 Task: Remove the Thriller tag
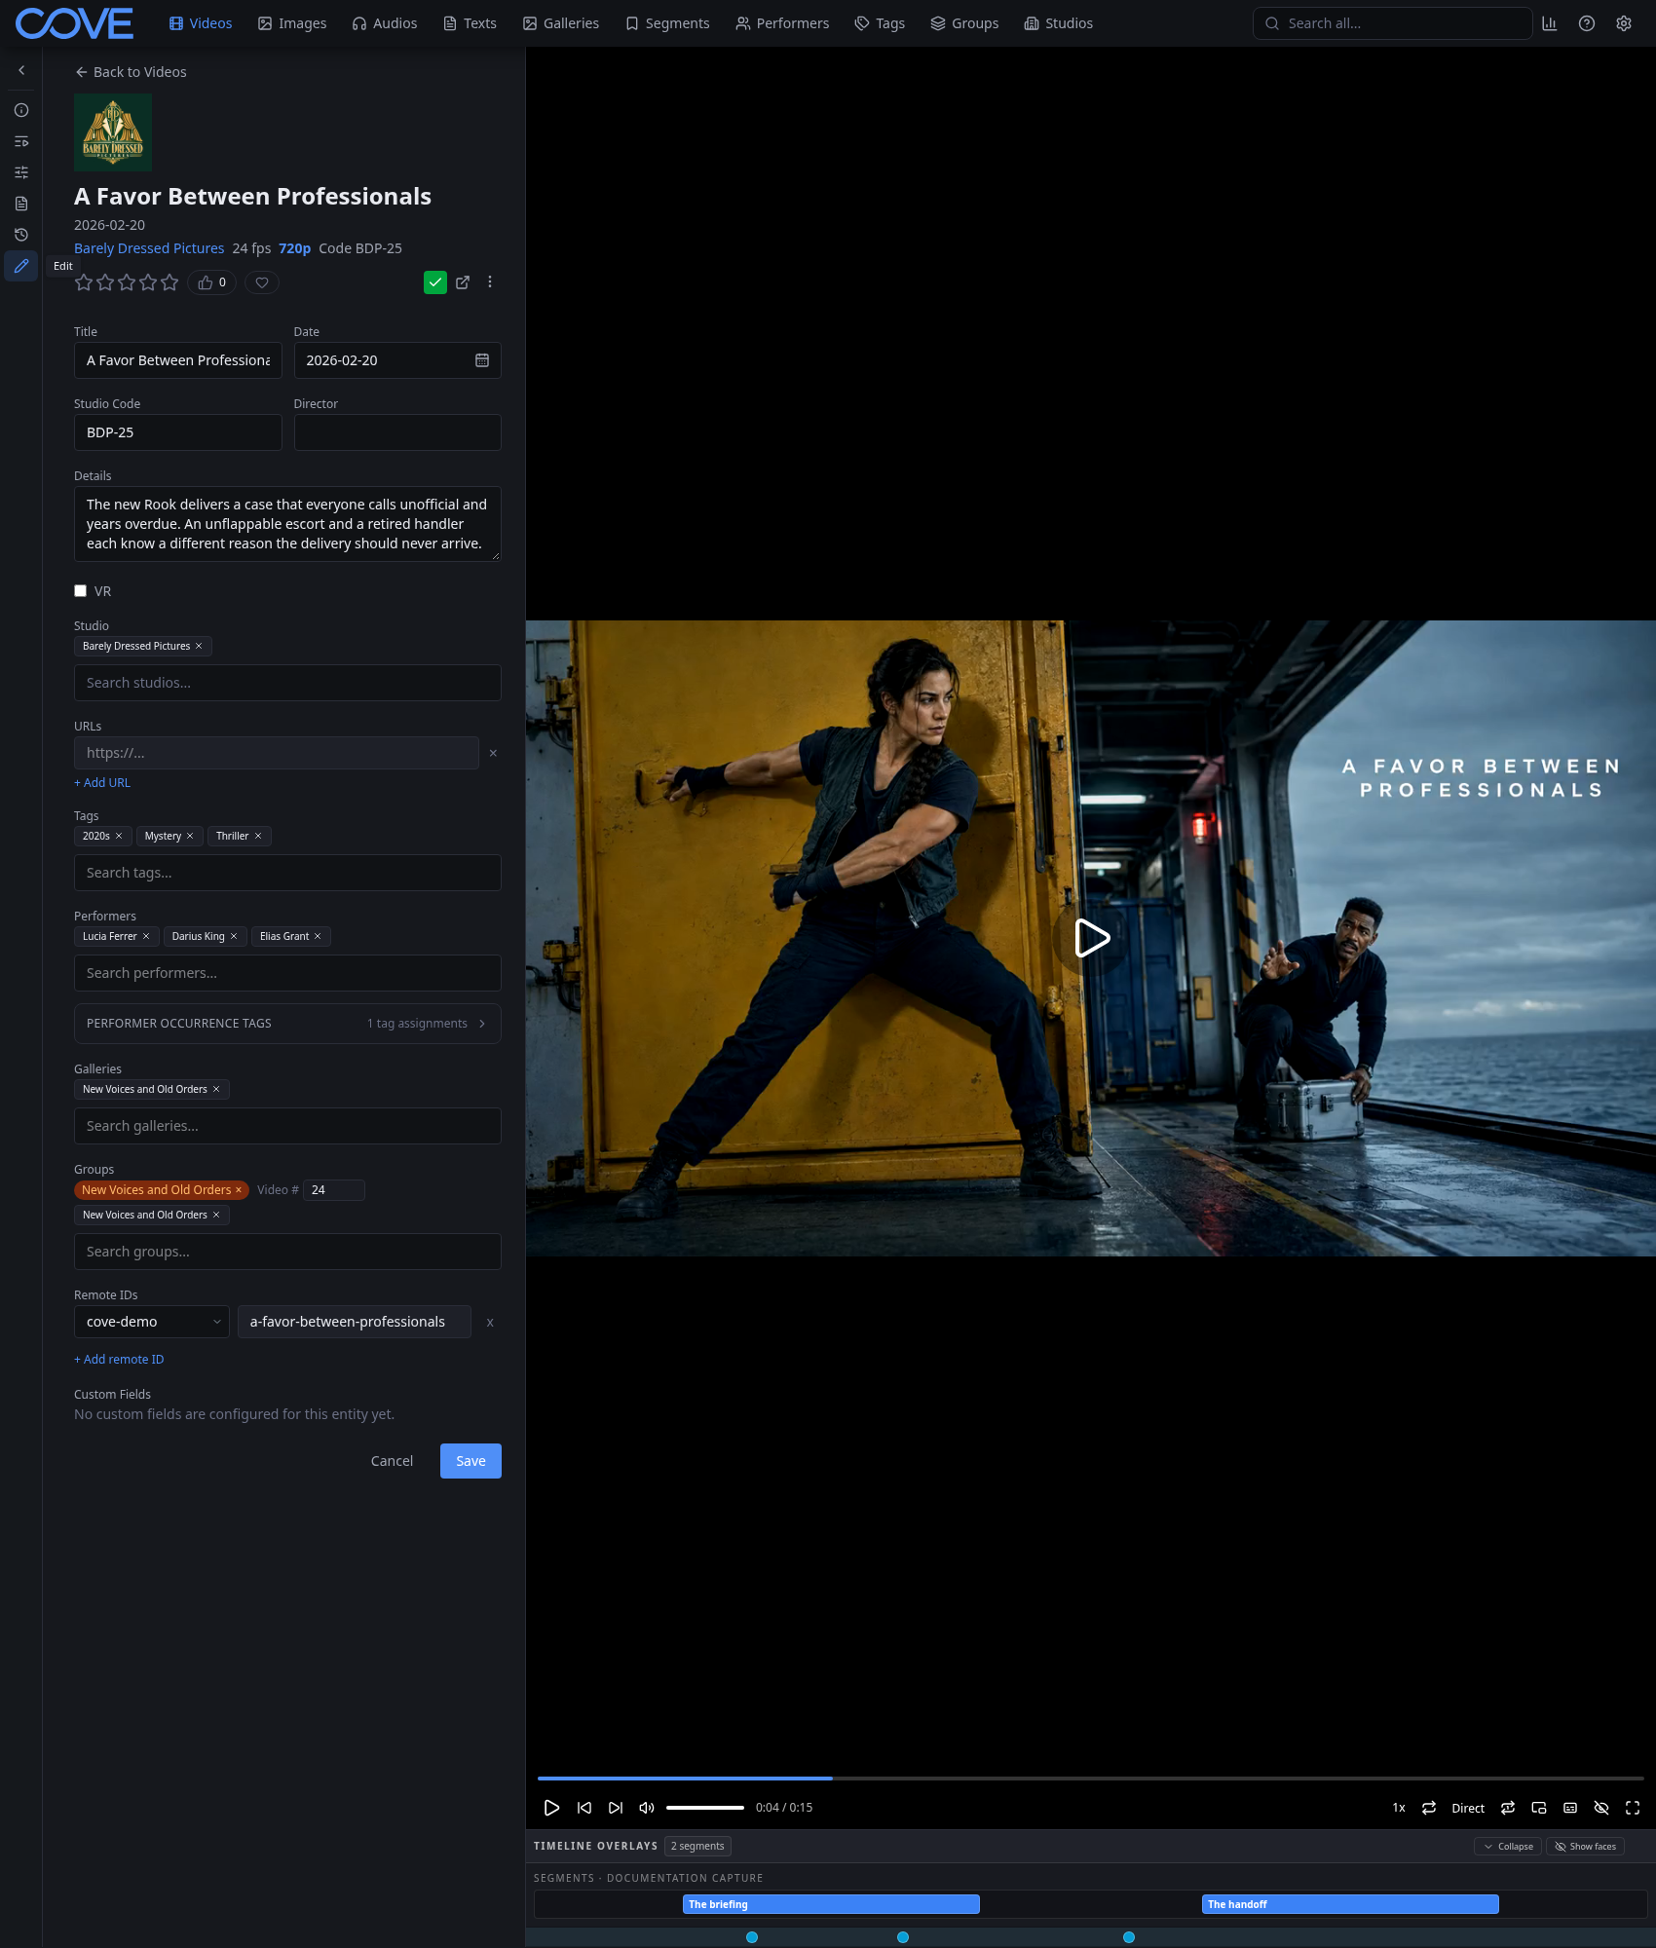pyautogui.click(x=258, y=836)
